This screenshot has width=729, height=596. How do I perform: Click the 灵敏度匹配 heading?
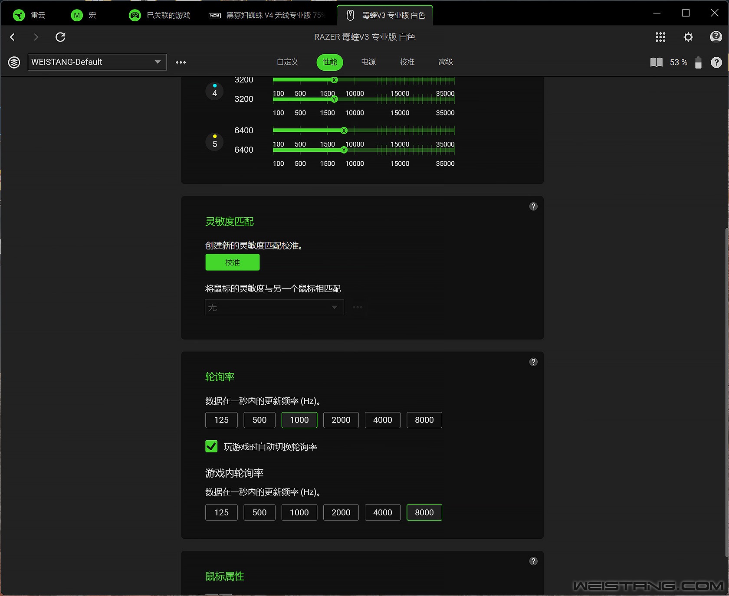pos(230,222)
